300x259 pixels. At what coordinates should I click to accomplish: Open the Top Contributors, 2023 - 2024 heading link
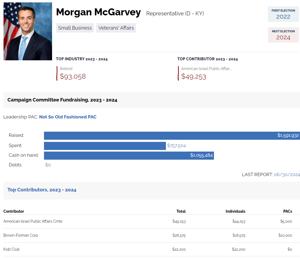(x=42, y=190)
